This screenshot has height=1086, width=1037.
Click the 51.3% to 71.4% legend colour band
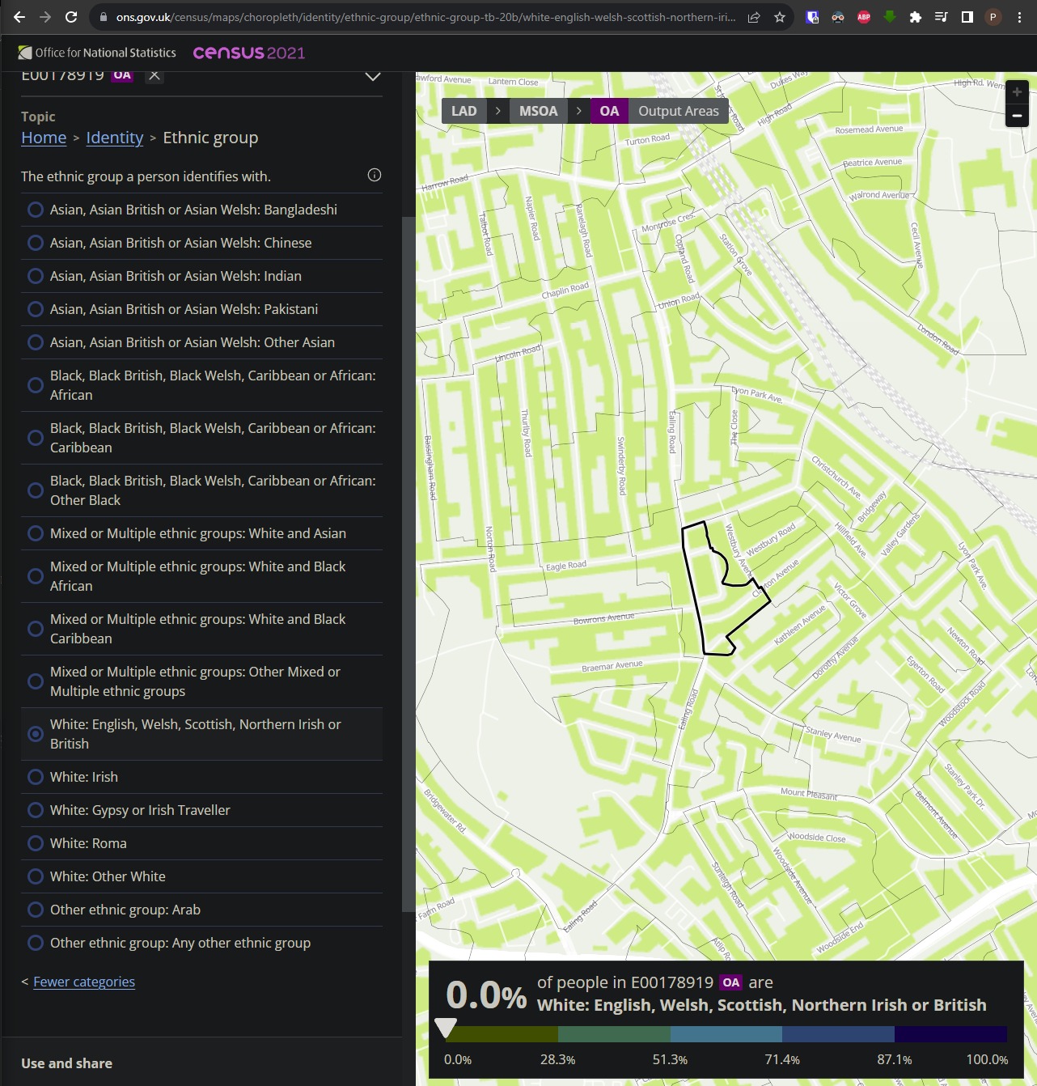(x=726, y=1034)
